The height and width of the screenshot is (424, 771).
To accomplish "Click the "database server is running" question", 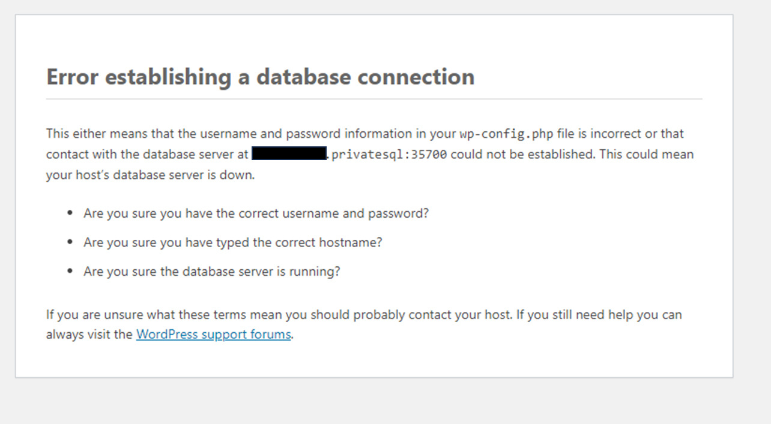I will tap(211, 271).
